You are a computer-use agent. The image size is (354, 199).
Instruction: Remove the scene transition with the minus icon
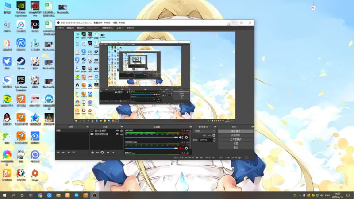pos(209,135)
